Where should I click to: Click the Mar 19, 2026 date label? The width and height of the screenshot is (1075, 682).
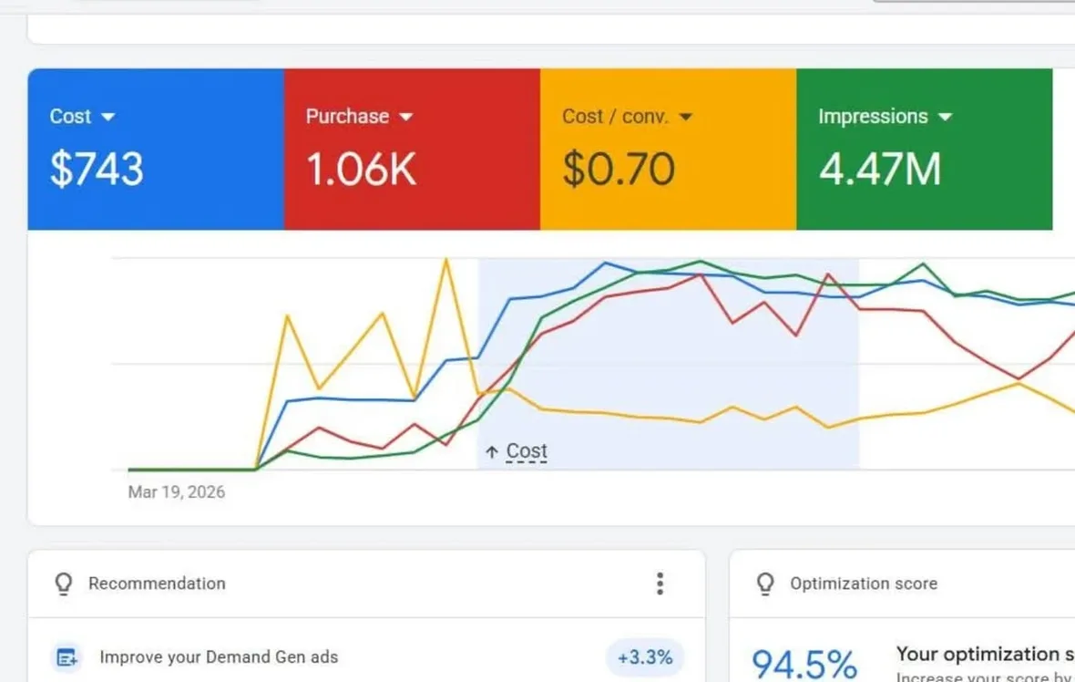coord(176,492)
